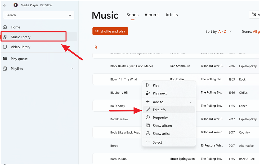Image resolution: width=260 pixels, height=165 pixels.
Task: Click the Other genre cell
Action: click(x=243, y=106)
